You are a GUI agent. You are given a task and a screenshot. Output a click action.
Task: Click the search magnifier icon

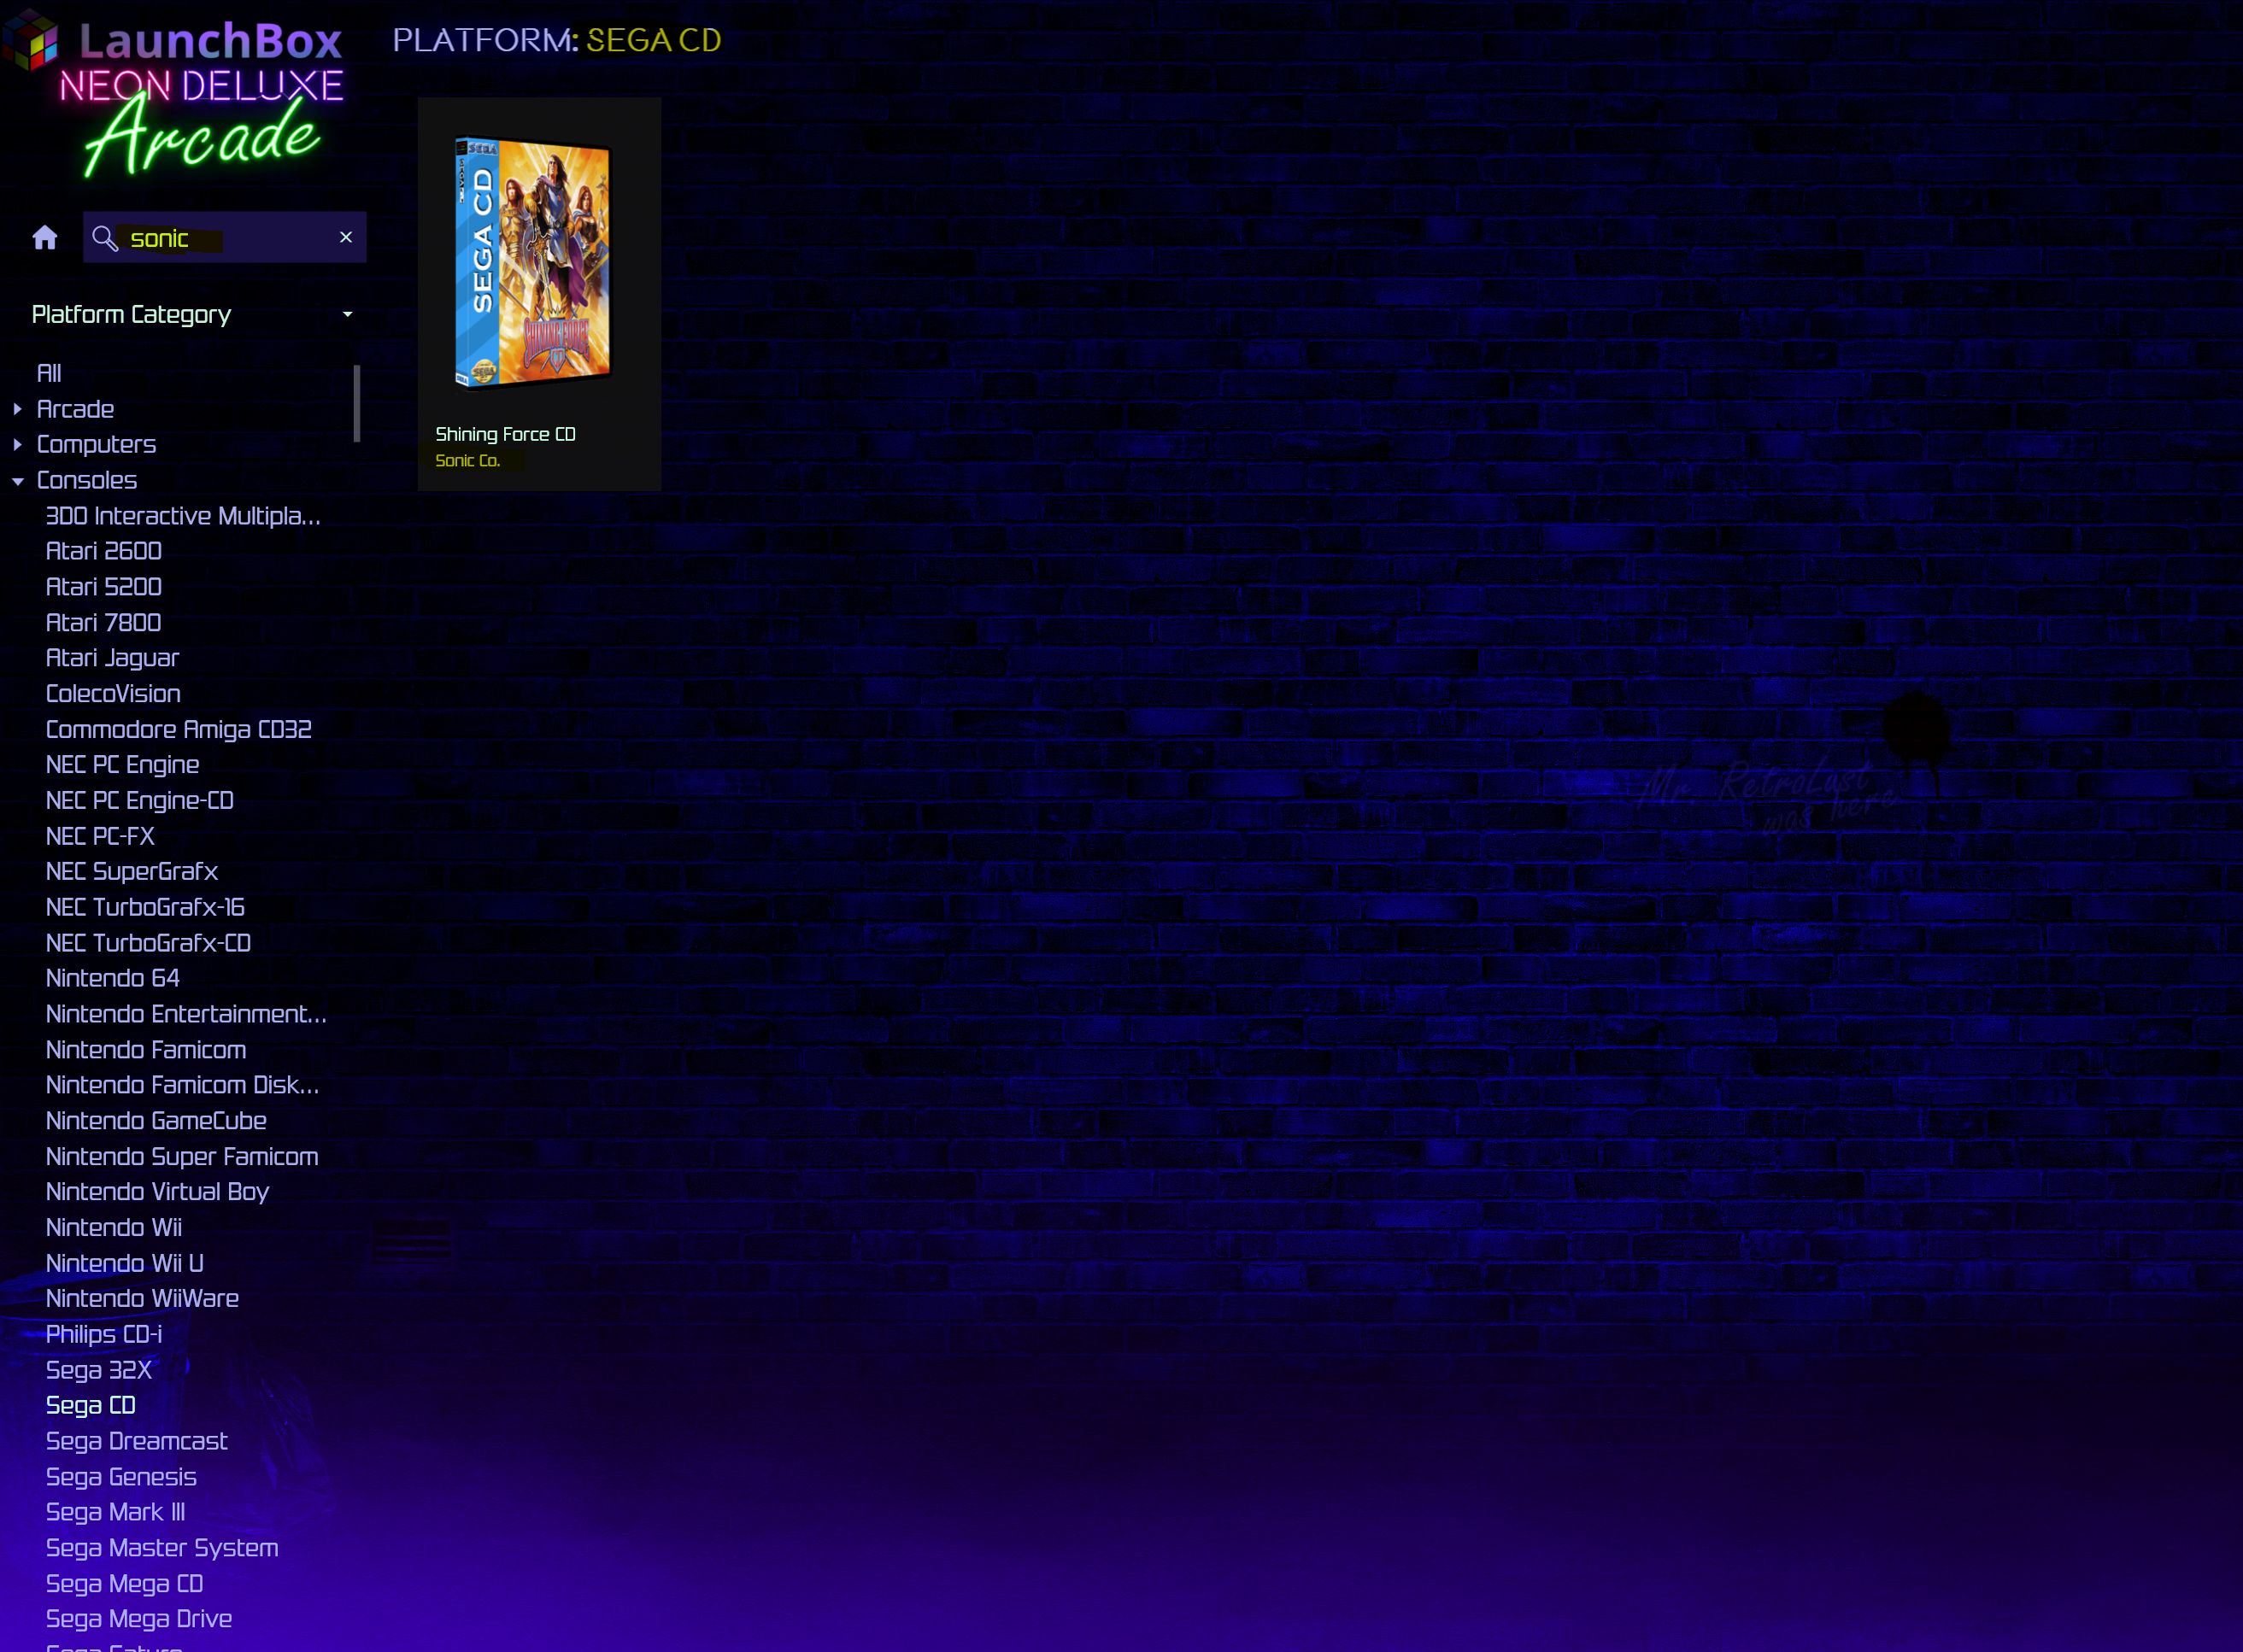[x=105, y=238]
